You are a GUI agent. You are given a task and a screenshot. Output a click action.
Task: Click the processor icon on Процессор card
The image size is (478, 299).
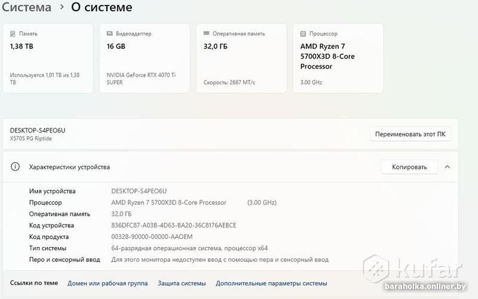tap(304, 34)
